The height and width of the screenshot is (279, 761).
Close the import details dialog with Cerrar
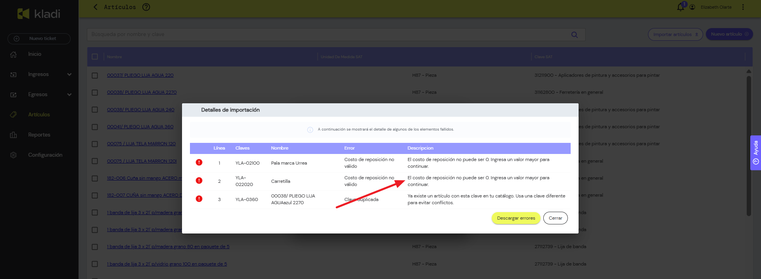tap(555, 218)
